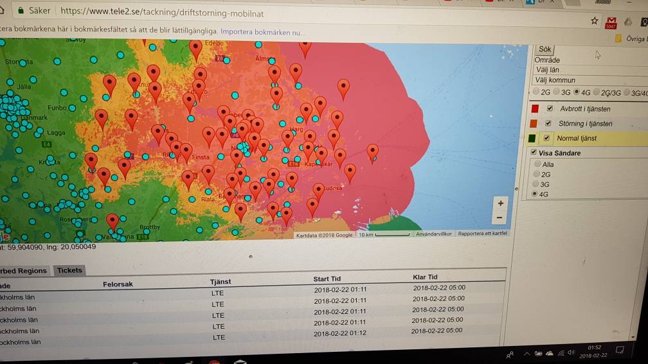Image resolution: width=648 pixels, height=364 pixels.
Task: Select the 2G network radio button
Action: pyautogui.click(x=536, y=91)
